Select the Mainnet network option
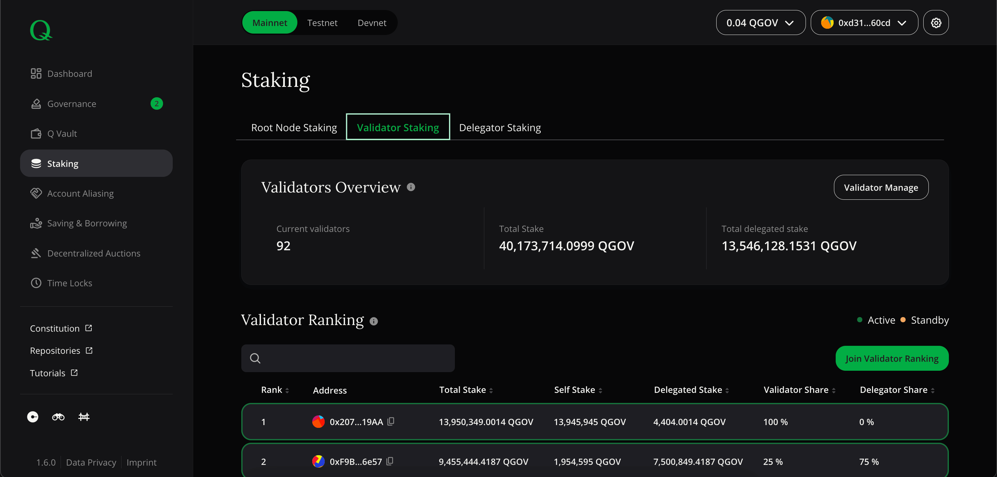This screenshot has width=997, height=477. pyautogui.click(x=269, y=23)
